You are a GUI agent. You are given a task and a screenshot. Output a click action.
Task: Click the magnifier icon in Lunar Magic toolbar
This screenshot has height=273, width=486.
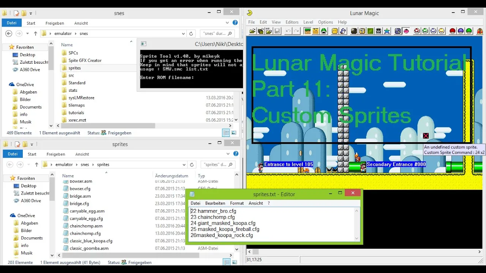pos(398,31)
